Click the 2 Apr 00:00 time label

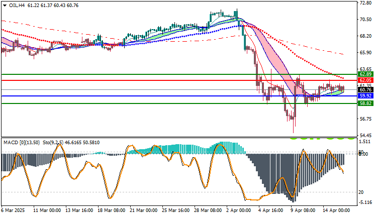(x=239, y=210)
